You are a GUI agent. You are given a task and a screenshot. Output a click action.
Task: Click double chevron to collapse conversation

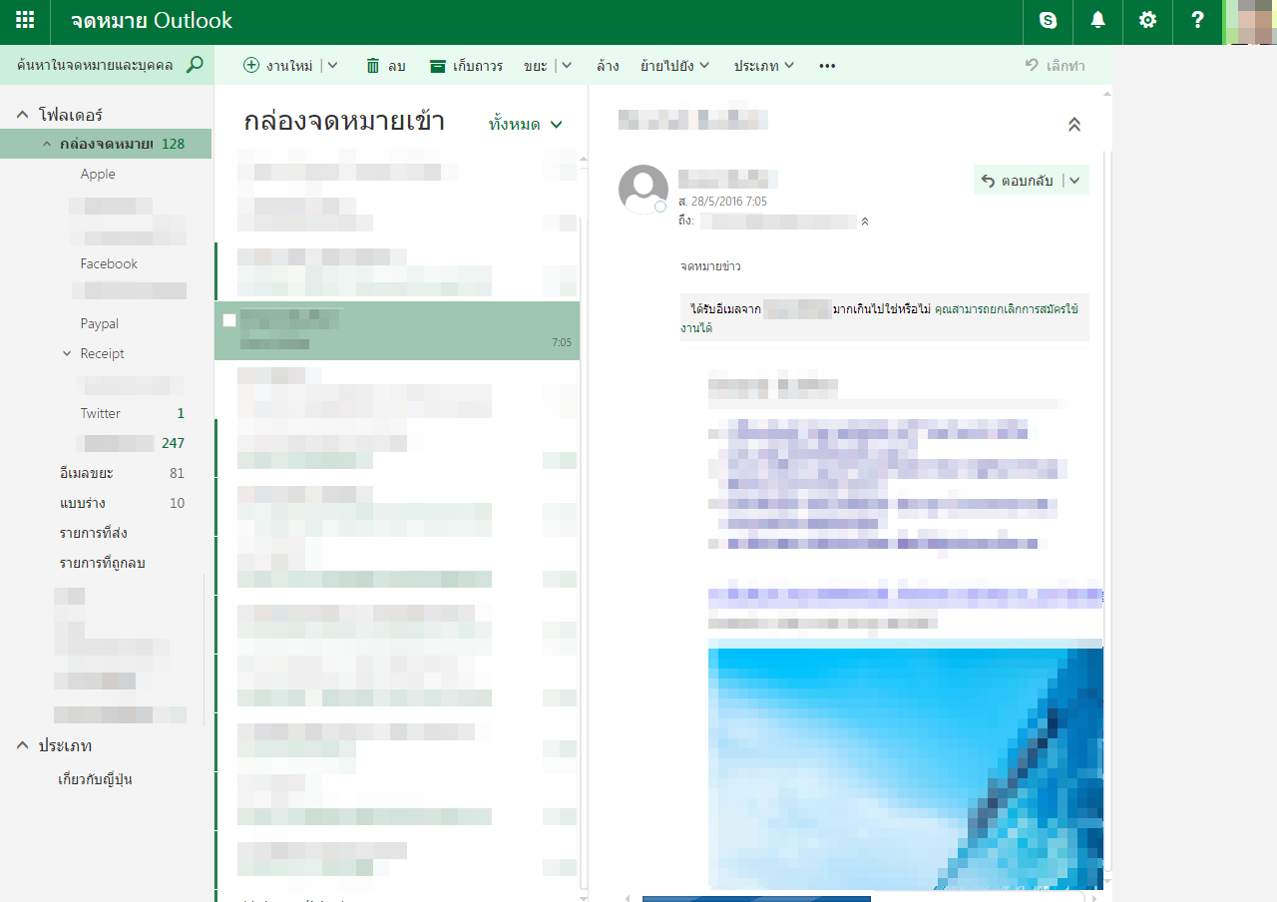[x=1074, y=125]
